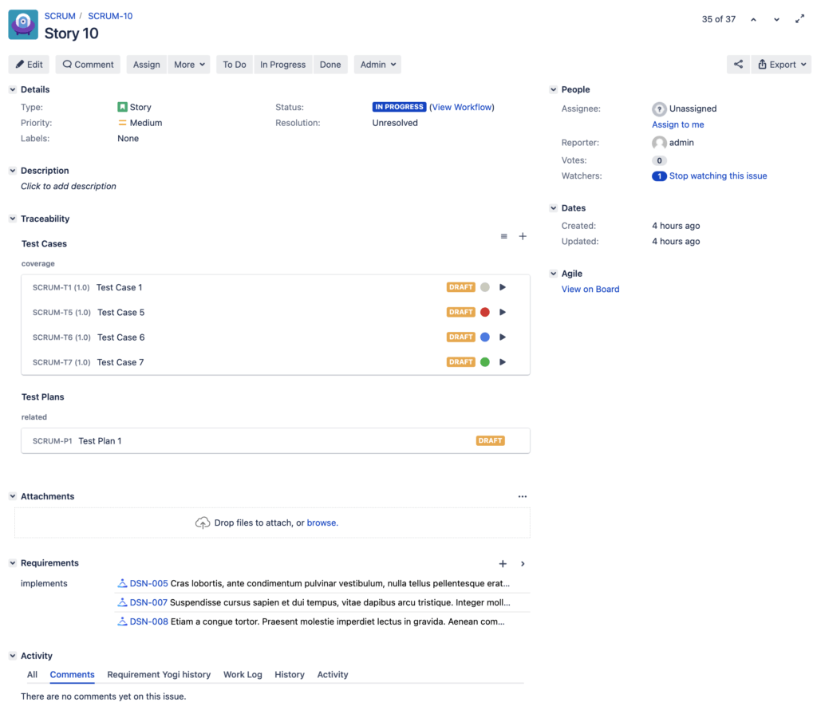Screen dimensions: 817x714
Task: Open the Export dropdown
Action: point(781,64)
